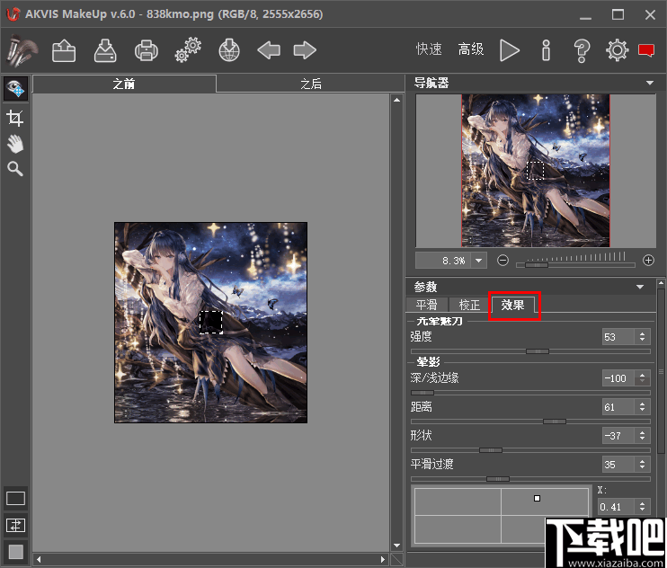Switch to the 之前 (Before) tab
The width and height of the screenshot is (667, 568).
click(124, 84)
